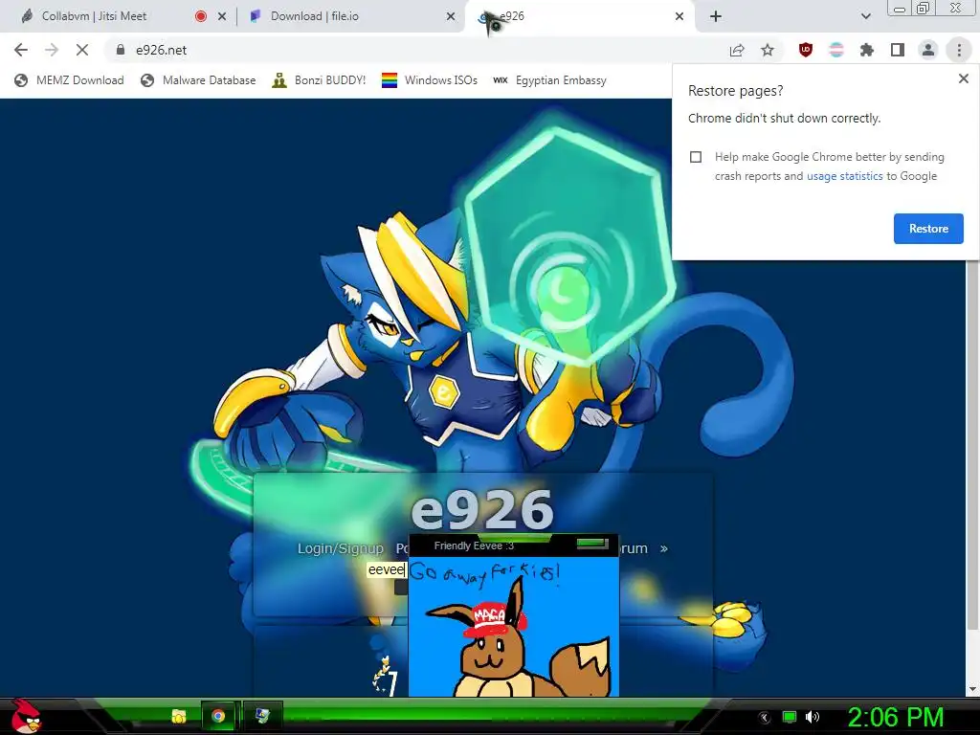Image resolution: width=980 pixels, height=735 pixels.
Task: Open the Chrome profile avatar
Action: (x=928, y=50)
